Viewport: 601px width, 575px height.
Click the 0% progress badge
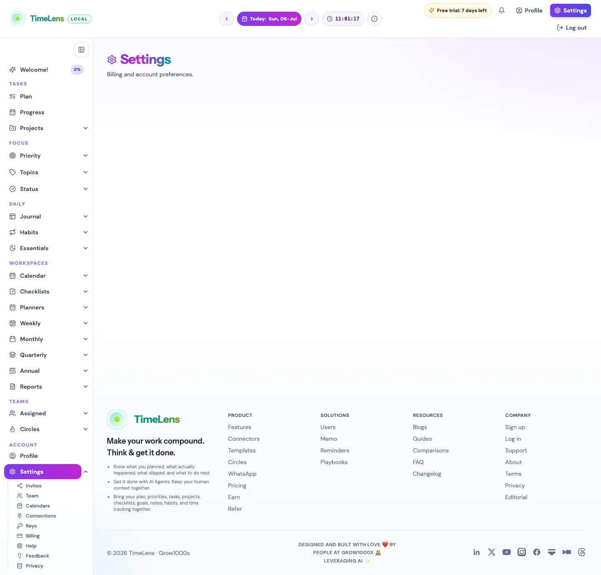tap(77, 70)
